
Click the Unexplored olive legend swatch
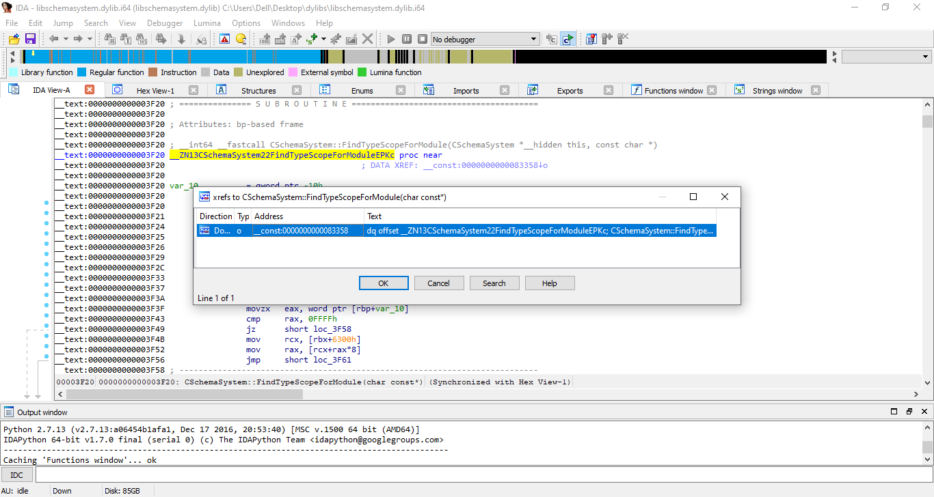tap(238, 72)
